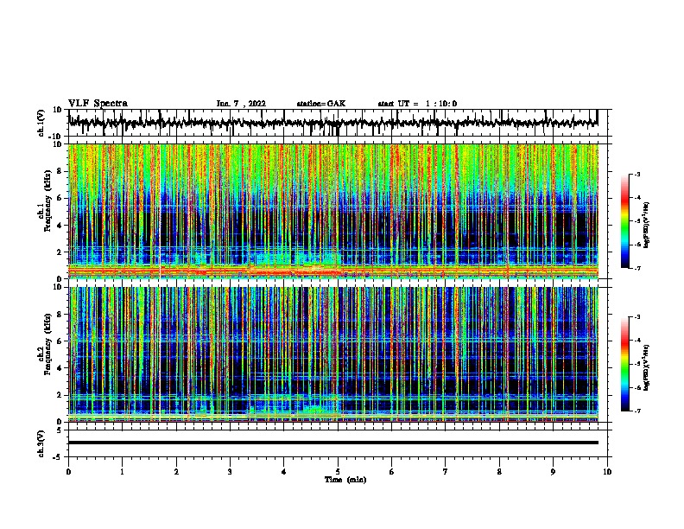Click the ch.2 spectrogram panel
Viewport: 684px width, 529px height.
[333, 354]
